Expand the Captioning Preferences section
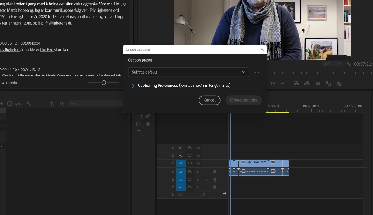The height and width of the screenshot is (215, 373). tap(133, 86)
